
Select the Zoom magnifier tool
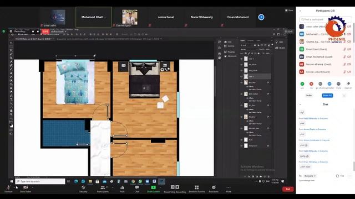pos(11,114)
